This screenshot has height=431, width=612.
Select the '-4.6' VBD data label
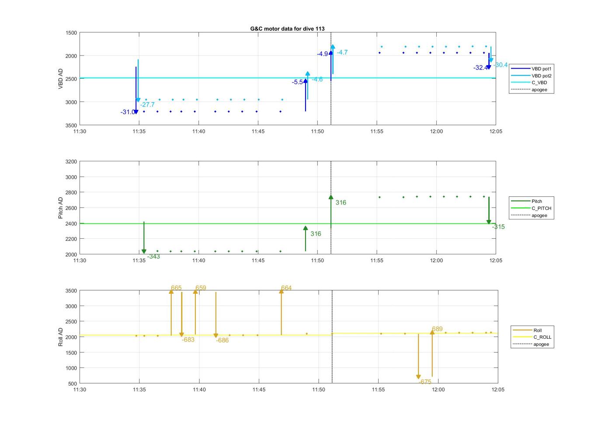(x=317, y=80)
